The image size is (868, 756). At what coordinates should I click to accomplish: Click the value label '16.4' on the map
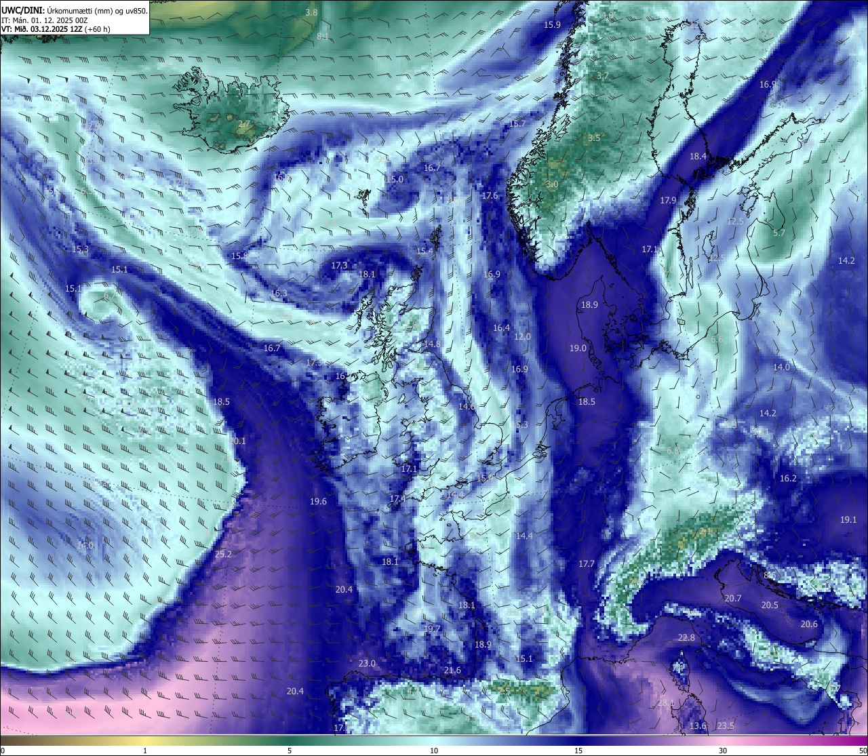point(501,328)
